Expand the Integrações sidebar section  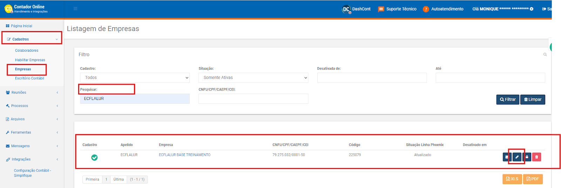click(32, 159)
